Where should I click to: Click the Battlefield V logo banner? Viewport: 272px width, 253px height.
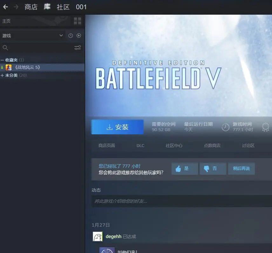pyautogui.click(x=158, y=75)
